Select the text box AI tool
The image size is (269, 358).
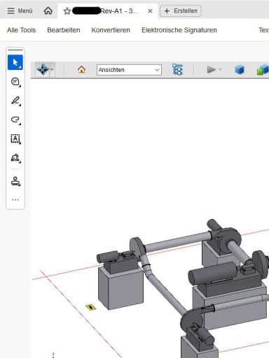click(x=15, y=139)
